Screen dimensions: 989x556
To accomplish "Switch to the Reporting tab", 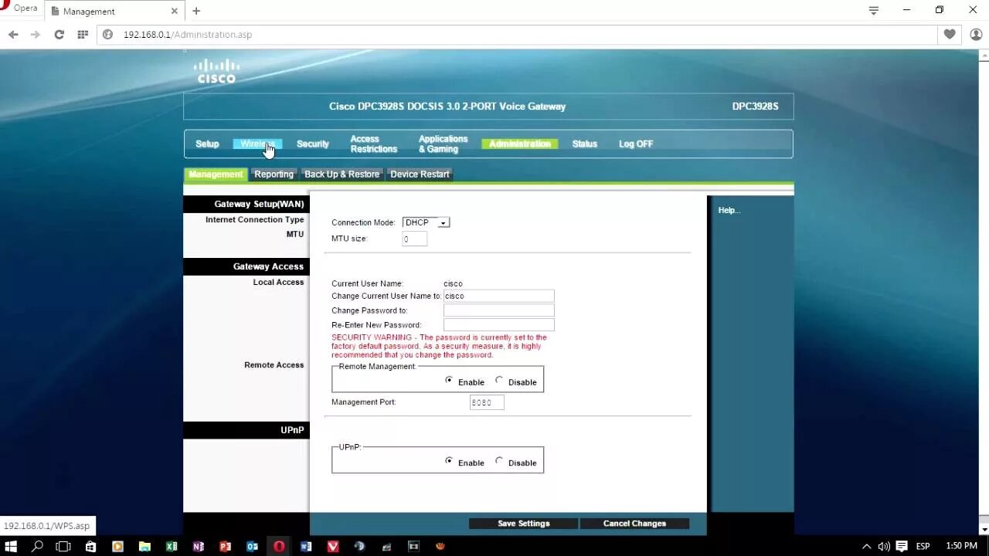I will pyautogui.click(x=274, y=174).
